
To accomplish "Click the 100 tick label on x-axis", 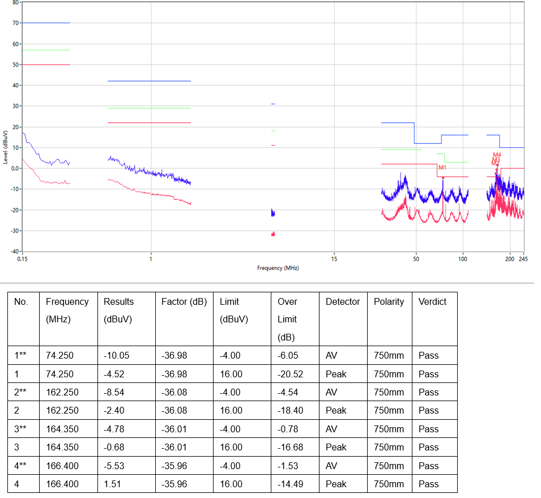I will [462, 259].
